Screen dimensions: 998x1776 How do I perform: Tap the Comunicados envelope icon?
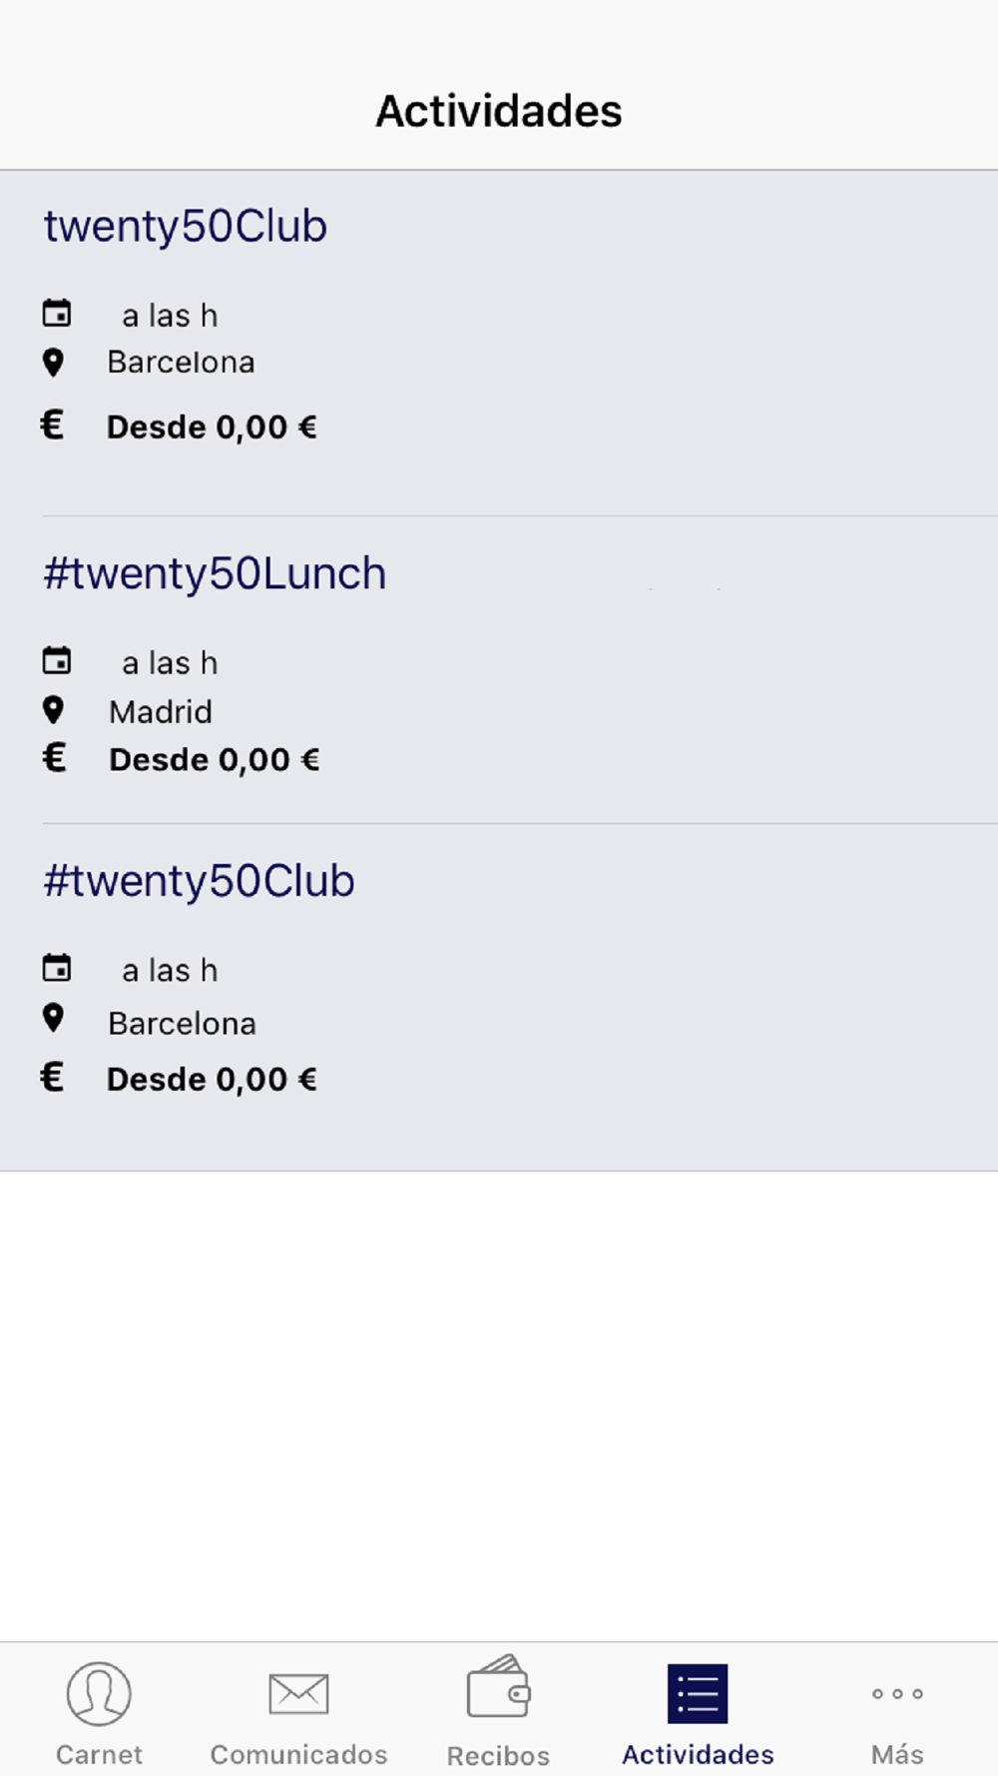298,1693
